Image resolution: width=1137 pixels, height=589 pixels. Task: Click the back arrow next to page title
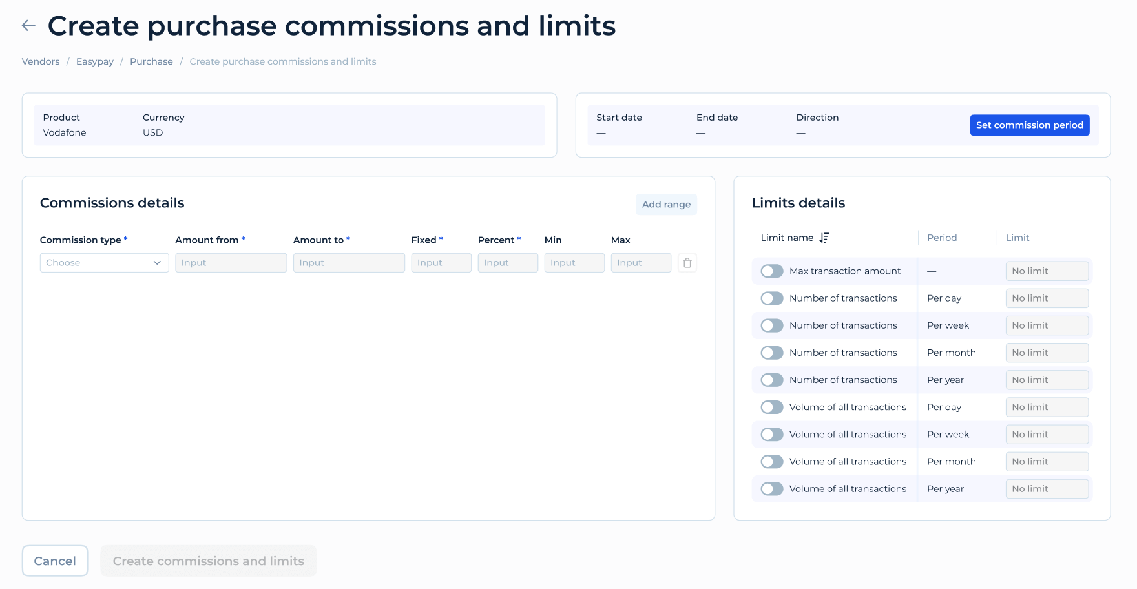coord(28,26)
